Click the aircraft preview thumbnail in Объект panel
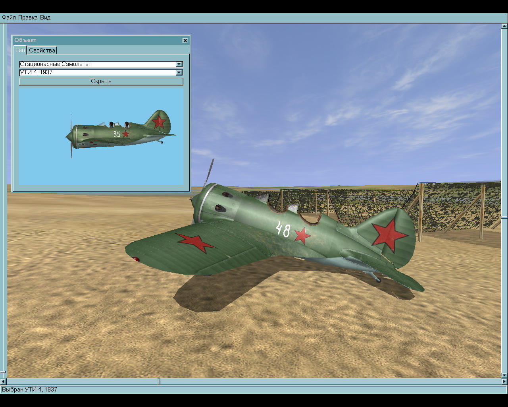The height and width of the screenshot is (407, 508). [101, 136]
